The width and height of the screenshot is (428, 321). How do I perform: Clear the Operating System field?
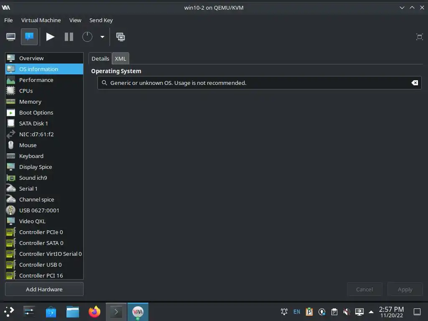(x=415, y=83)
